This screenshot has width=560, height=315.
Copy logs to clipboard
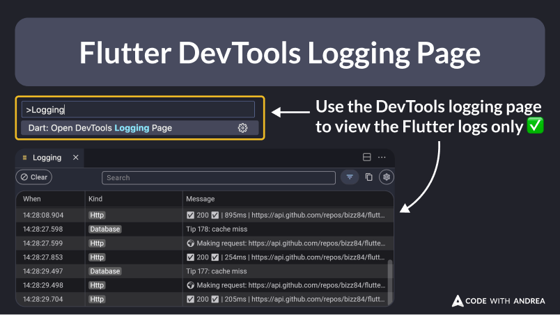[x=368, y=177]
